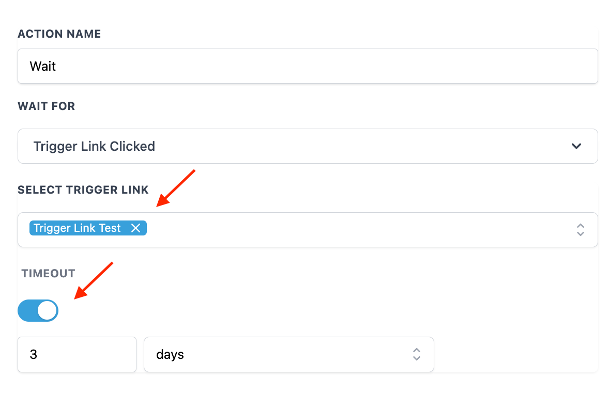Viewport: 609px width, 410px height.
Task: Click the up-down arrows on days selector
Action: 416,354
